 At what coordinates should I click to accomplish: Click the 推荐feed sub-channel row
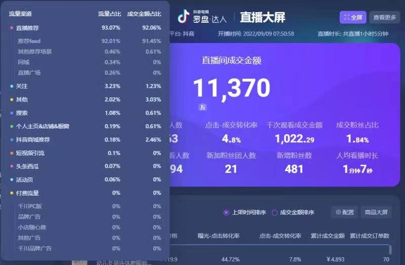pos(89,41)
